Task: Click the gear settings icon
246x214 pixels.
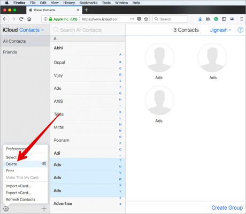Action: click(6, 209)
